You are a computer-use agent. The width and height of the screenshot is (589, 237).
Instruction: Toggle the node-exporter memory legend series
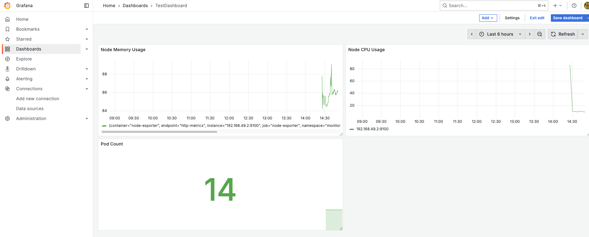(221, 126)
